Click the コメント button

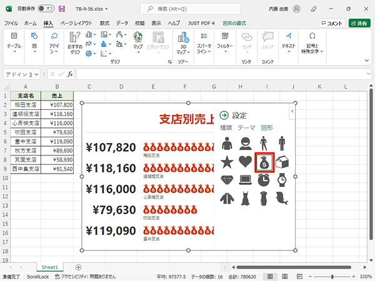pos(332,23)
